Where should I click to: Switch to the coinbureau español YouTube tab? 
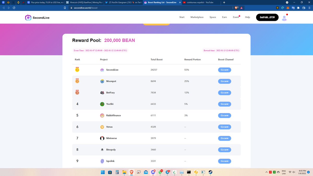(201, 2)
